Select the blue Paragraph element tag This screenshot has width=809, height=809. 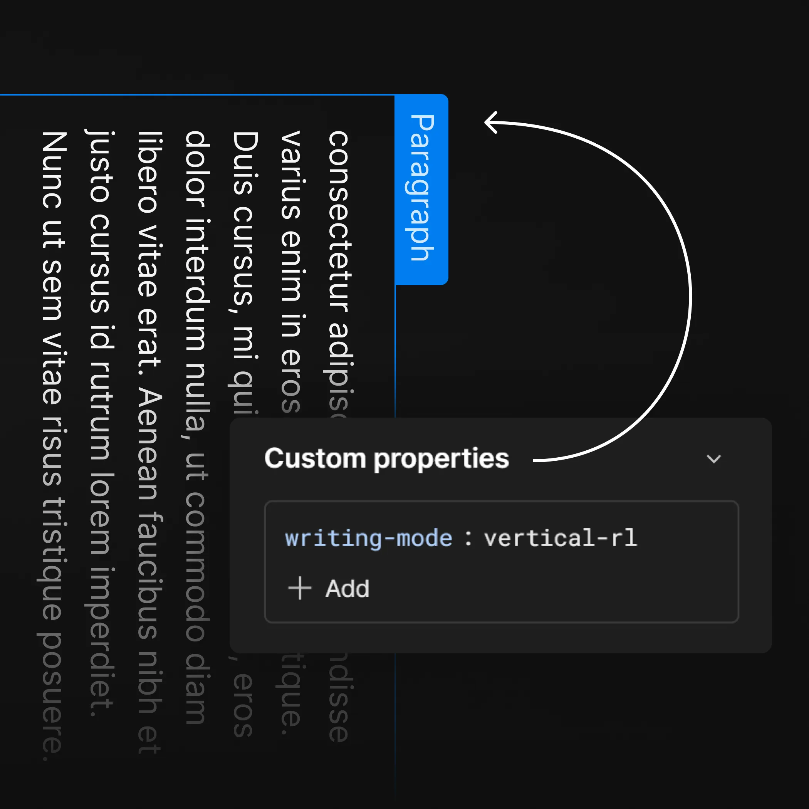click(x=422, y=189)
